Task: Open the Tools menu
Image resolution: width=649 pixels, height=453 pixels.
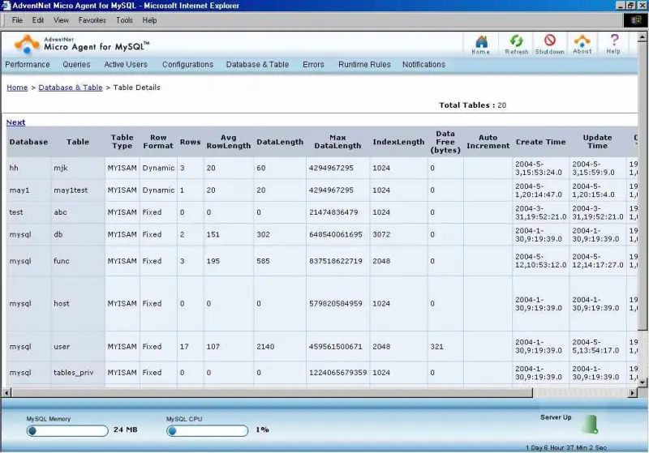Action: coord(124,20)
